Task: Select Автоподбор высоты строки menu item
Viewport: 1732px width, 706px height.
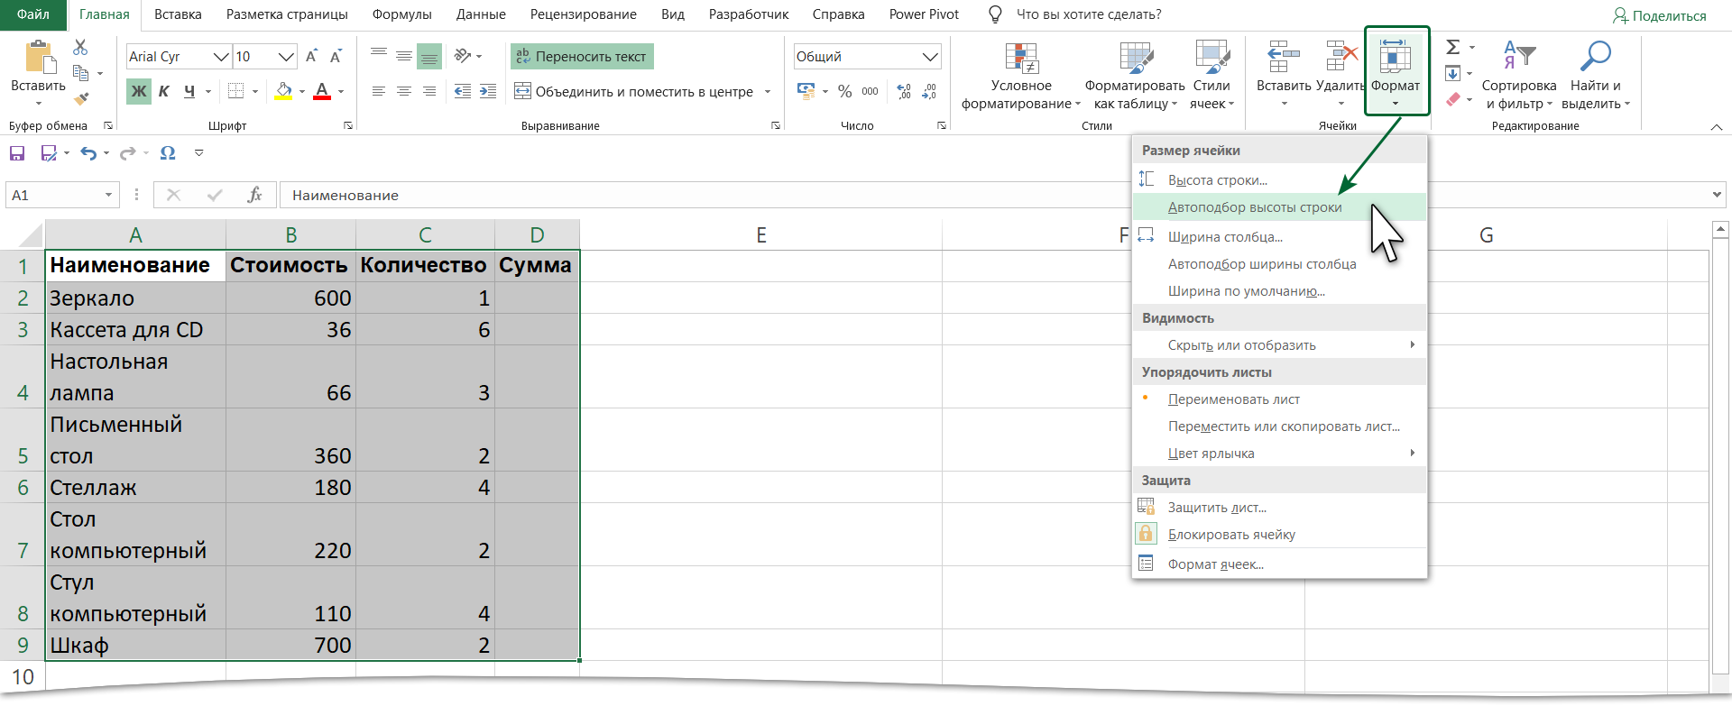Action: pyautogui.click(x=1279, y=207)
